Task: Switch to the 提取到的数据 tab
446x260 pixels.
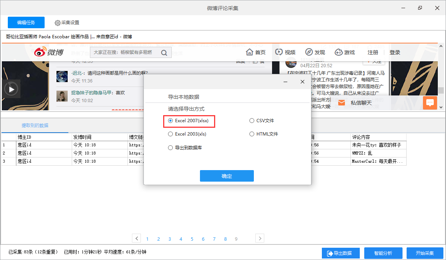Action: 35,125
